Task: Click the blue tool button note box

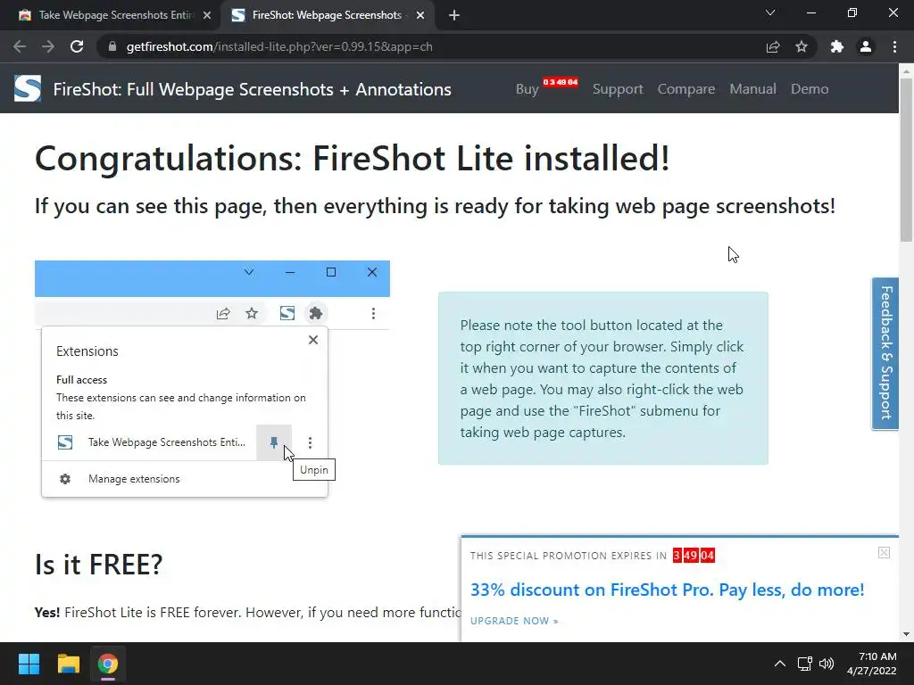Action: (602, 378)
